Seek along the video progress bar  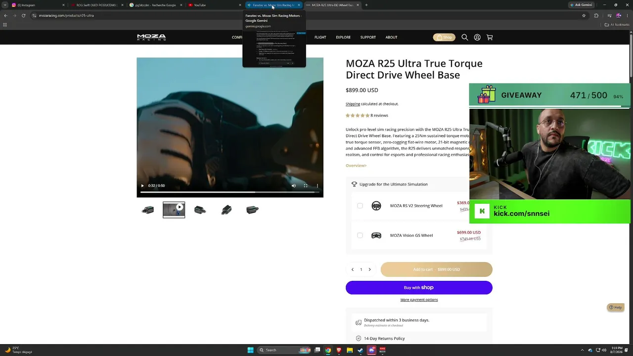(229, 192)
